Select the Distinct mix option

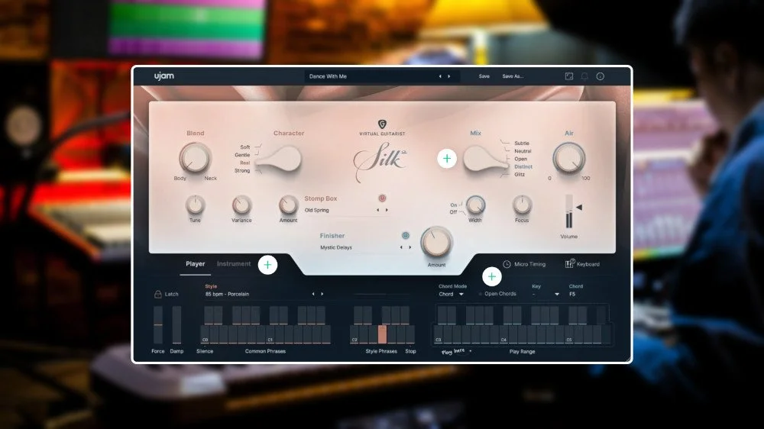523,166
